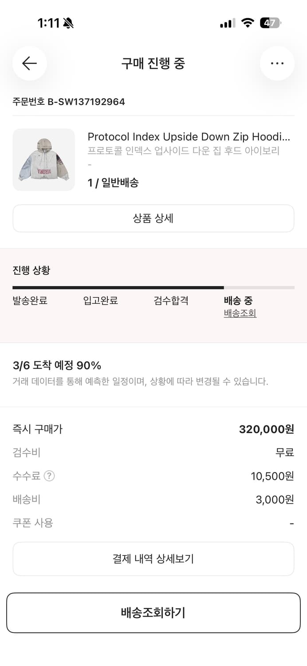This screenshot has width=307, height=666.
Task: Tap the question mark icon beside 수수료
Action: tap(49, 476)
